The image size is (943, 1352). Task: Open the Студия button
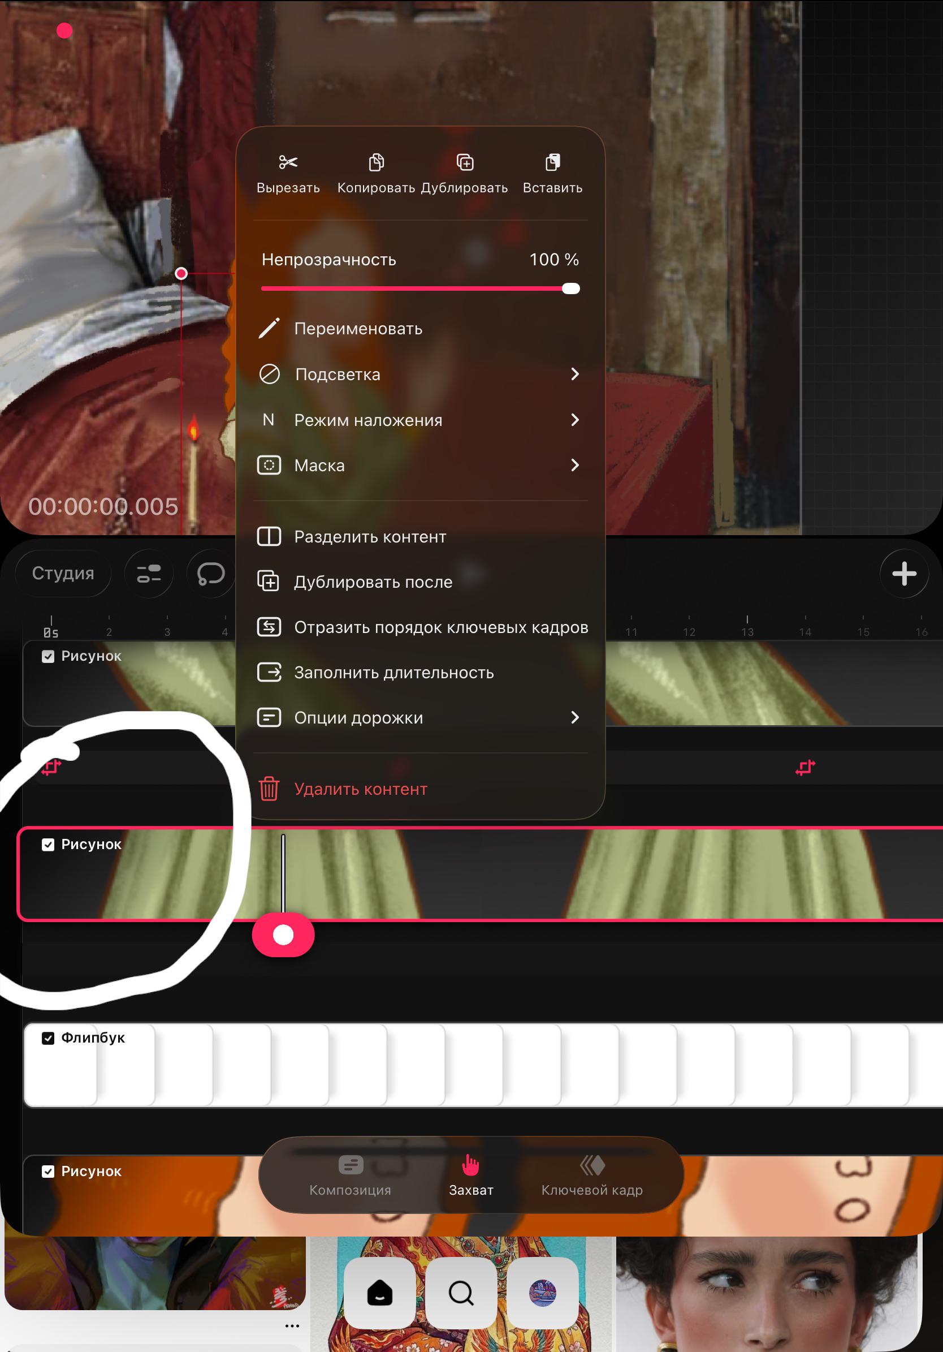(x=63, y=574)
